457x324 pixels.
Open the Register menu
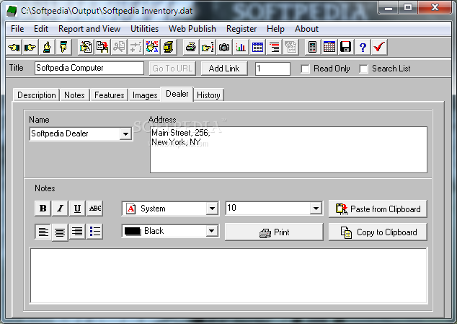pos(241,29)
